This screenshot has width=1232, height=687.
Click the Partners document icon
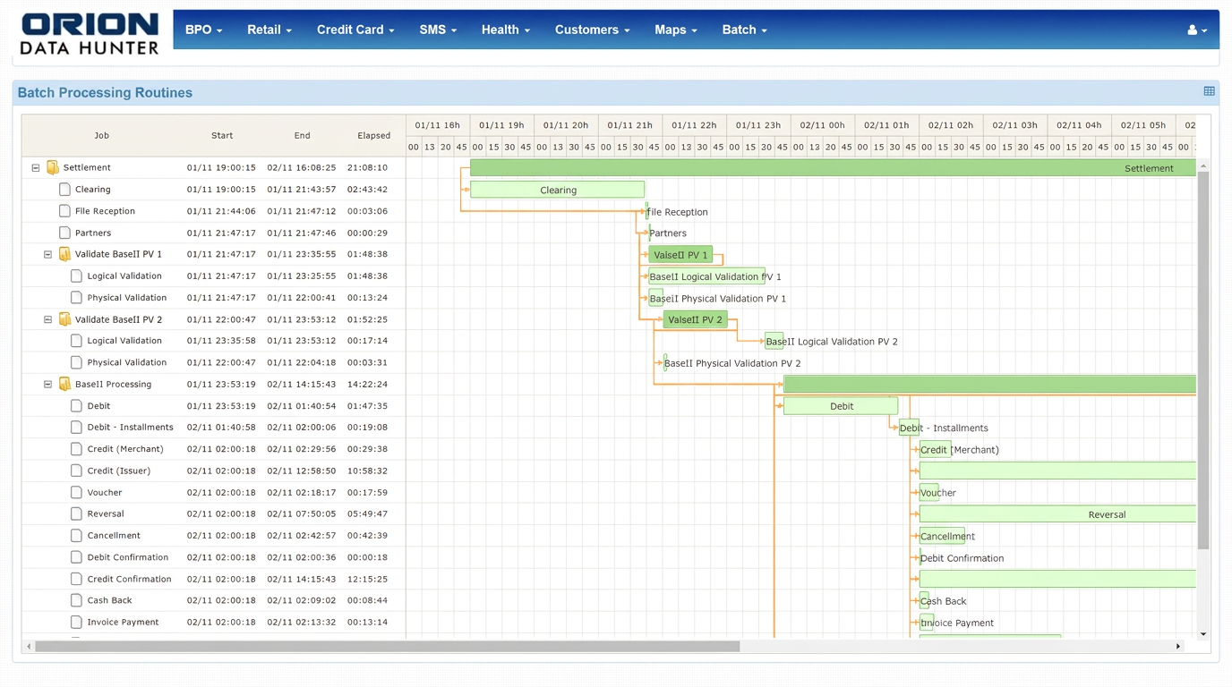tap(64, 233)
